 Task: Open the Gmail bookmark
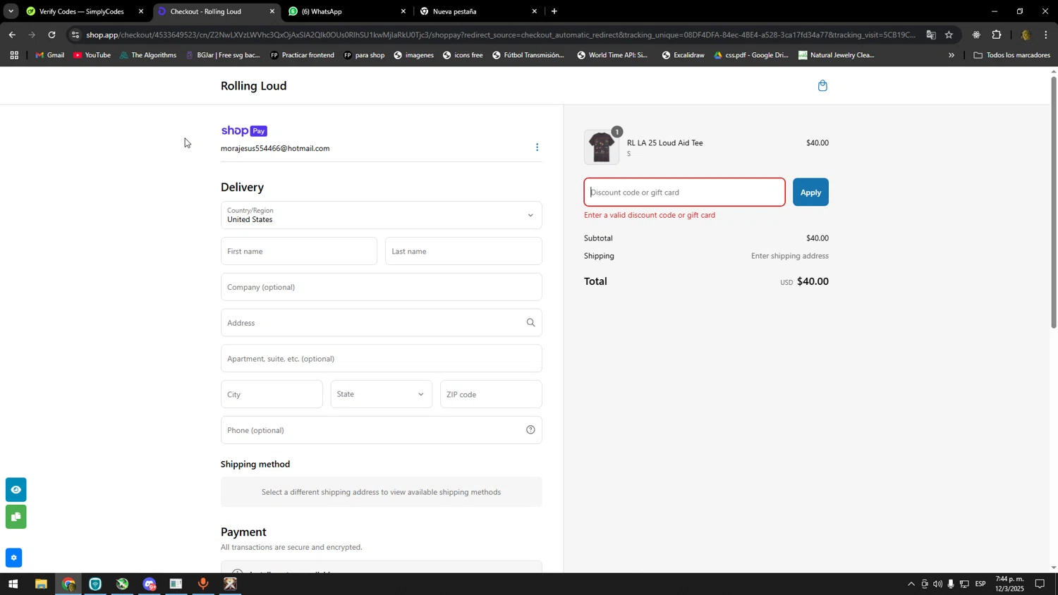coord(49,55)
